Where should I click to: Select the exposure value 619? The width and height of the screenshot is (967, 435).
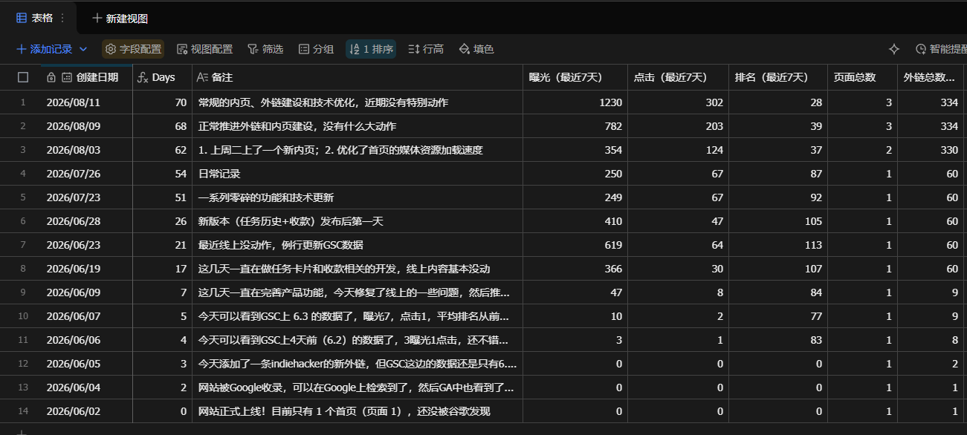575,245
